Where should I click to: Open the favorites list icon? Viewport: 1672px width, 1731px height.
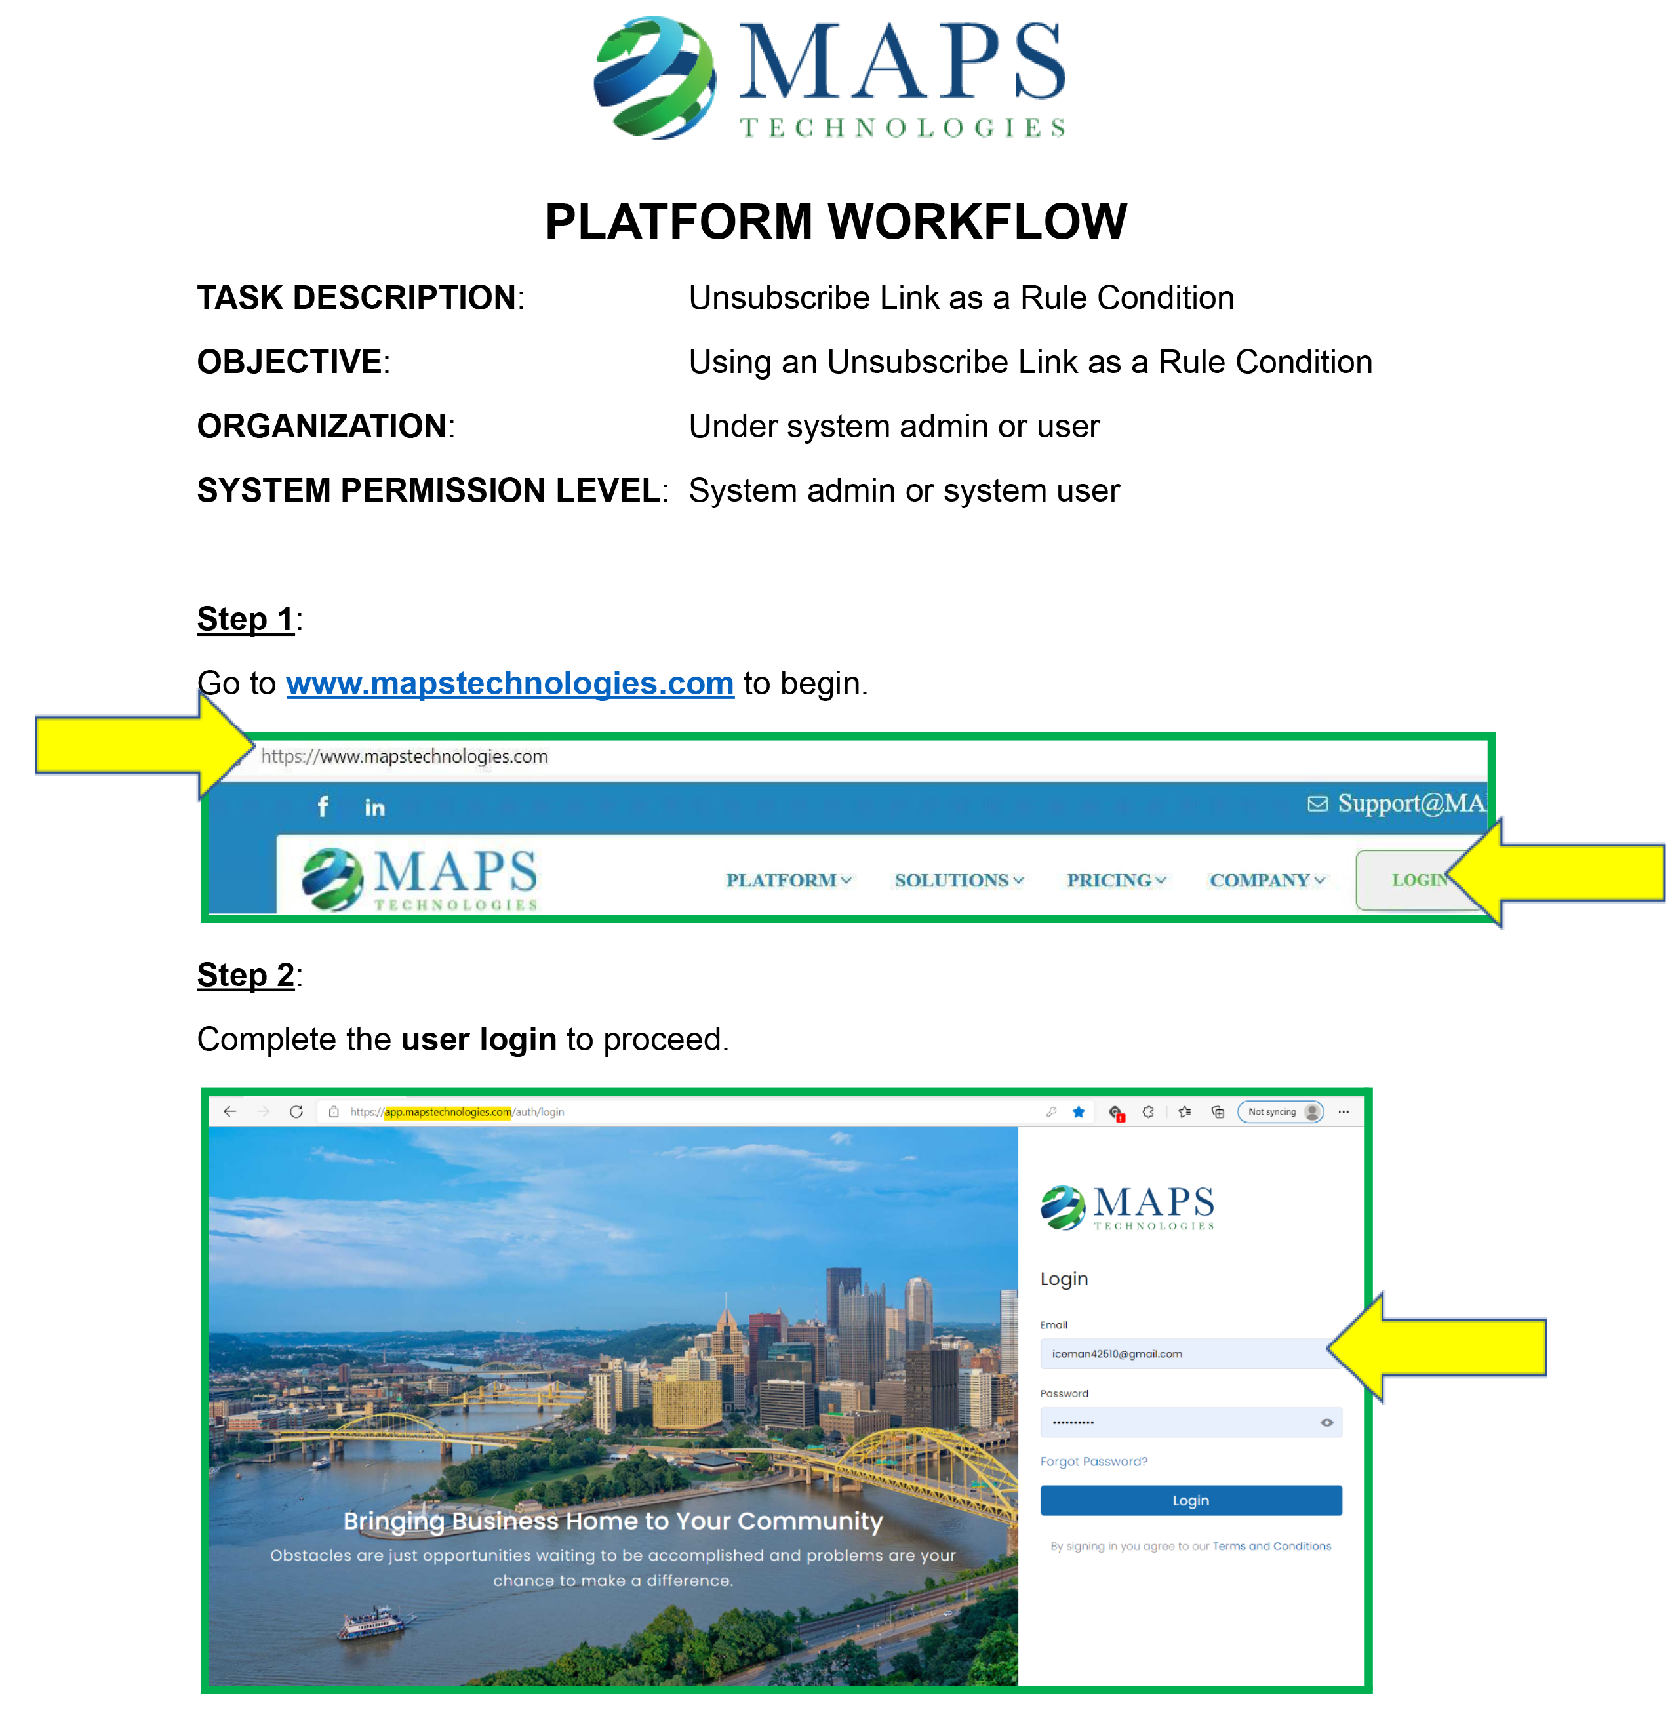(1184, 1112)
